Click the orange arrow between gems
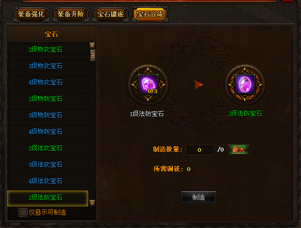 198,84
